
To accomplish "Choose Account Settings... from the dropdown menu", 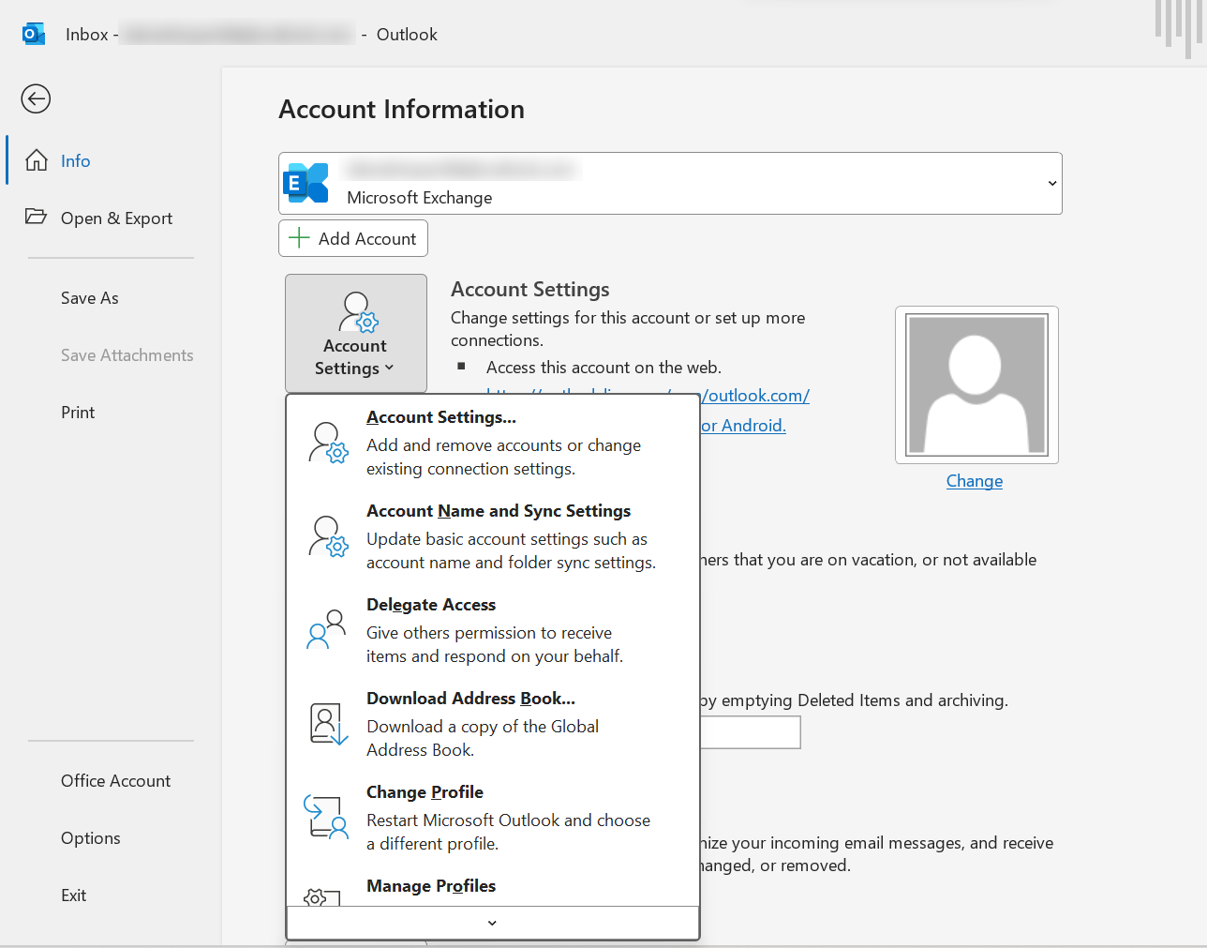I will pyautogui.click(x=493, y=442).
